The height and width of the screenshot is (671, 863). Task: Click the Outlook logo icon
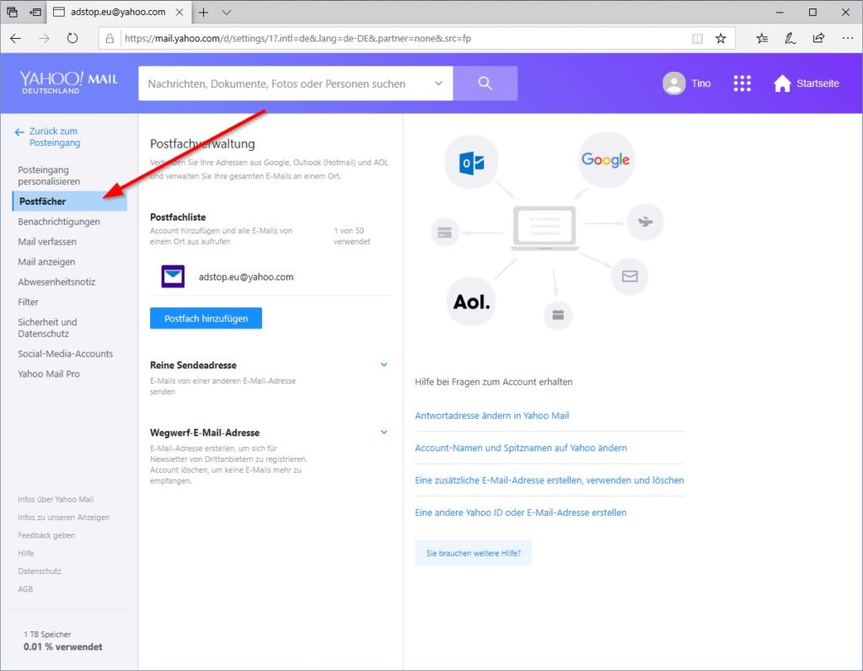click(471, 163)
